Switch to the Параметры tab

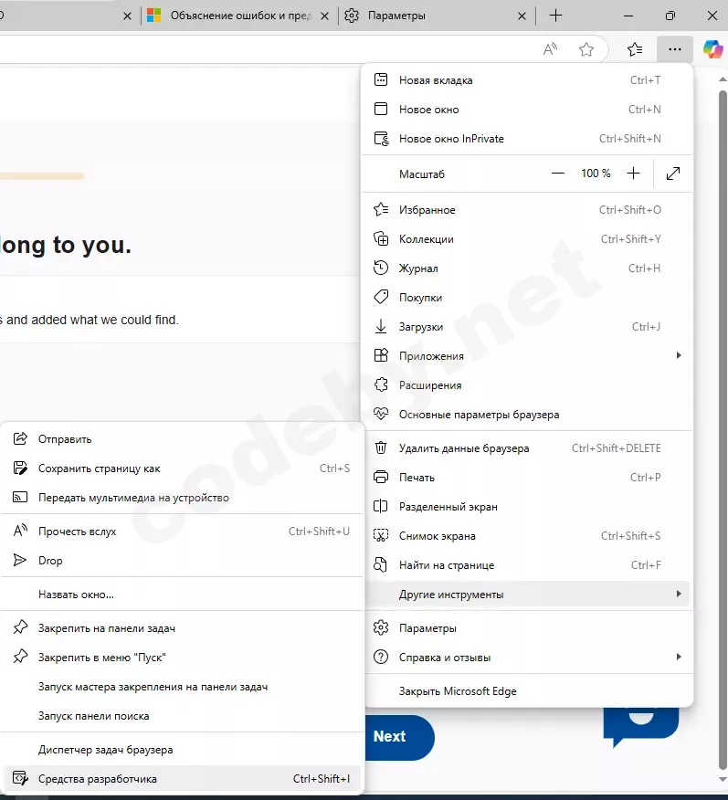[437, 16]
